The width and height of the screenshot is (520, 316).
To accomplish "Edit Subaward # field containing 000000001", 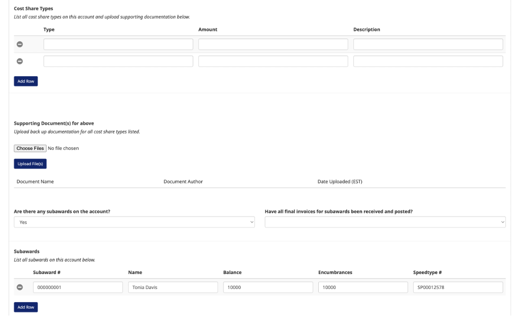I will [78, 287].
